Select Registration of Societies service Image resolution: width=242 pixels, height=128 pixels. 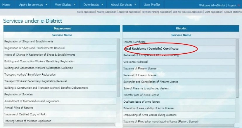18,94
